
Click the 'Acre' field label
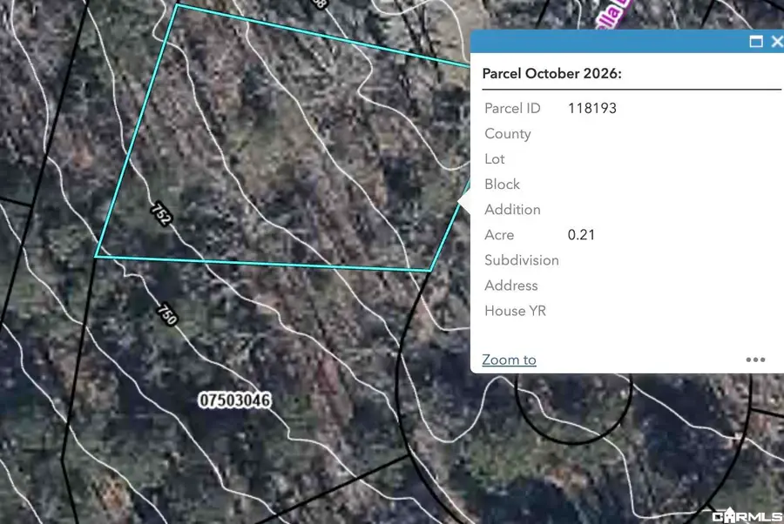[x=499, y=235]
